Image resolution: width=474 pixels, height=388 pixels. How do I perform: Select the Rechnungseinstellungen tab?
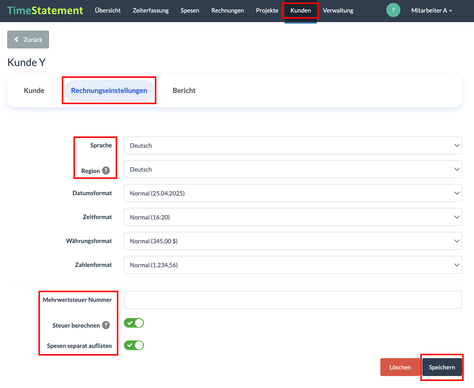pos(109,91)
